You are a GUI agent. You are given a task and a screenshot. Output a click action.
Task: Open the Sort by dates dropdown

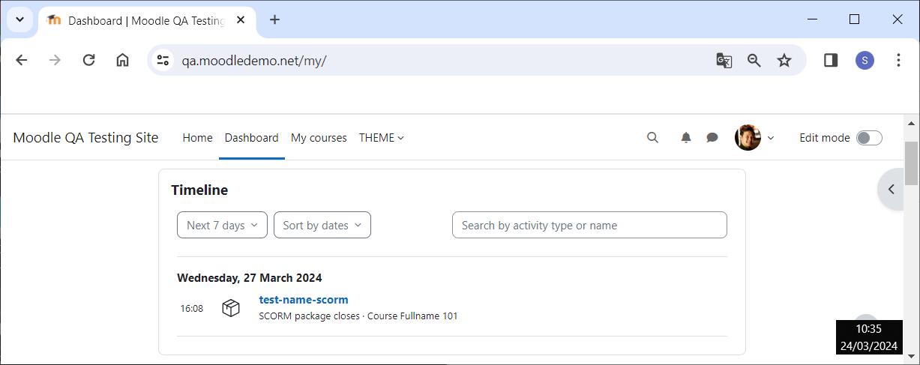pos(322,225)
